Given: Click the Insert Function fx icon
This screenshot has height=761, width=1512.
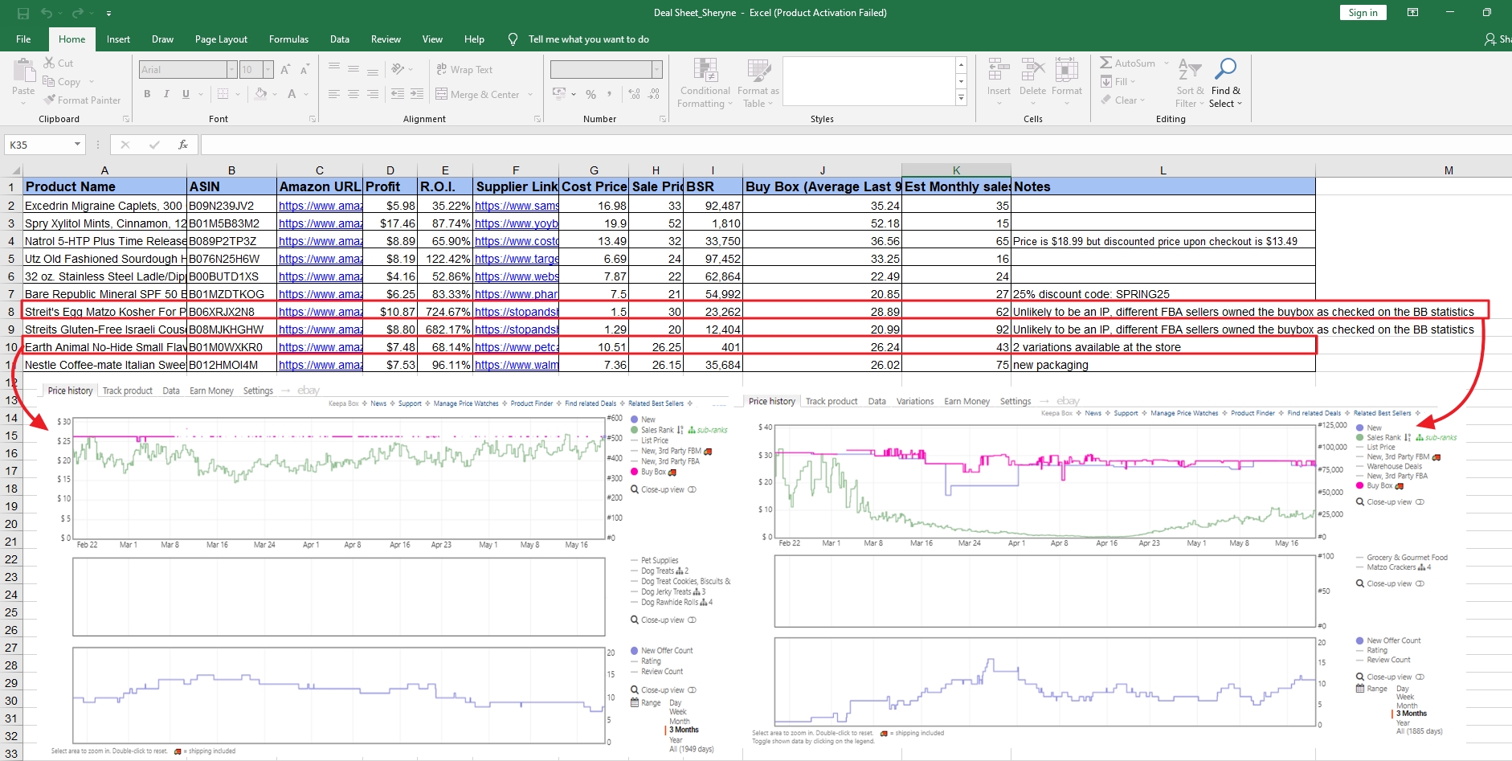Looking at the screenshot, I should (x=183, y=145).
